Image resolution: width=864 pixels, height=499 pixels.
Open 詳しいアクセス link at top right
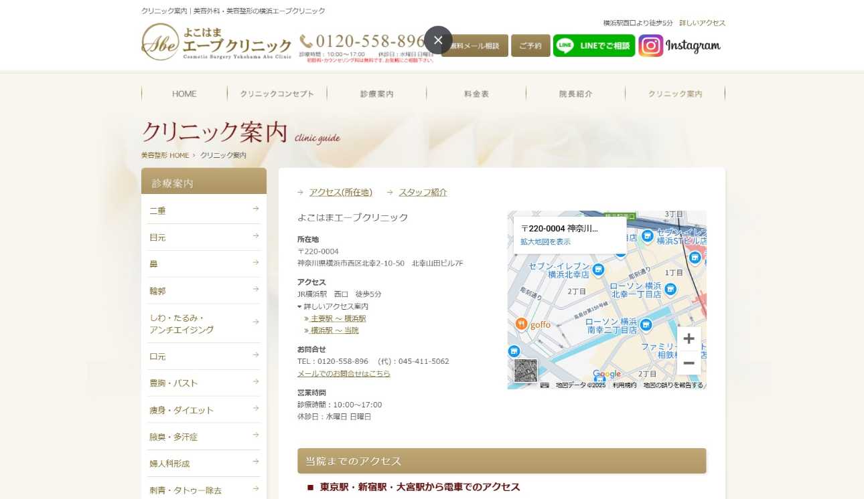pos(702,23)
